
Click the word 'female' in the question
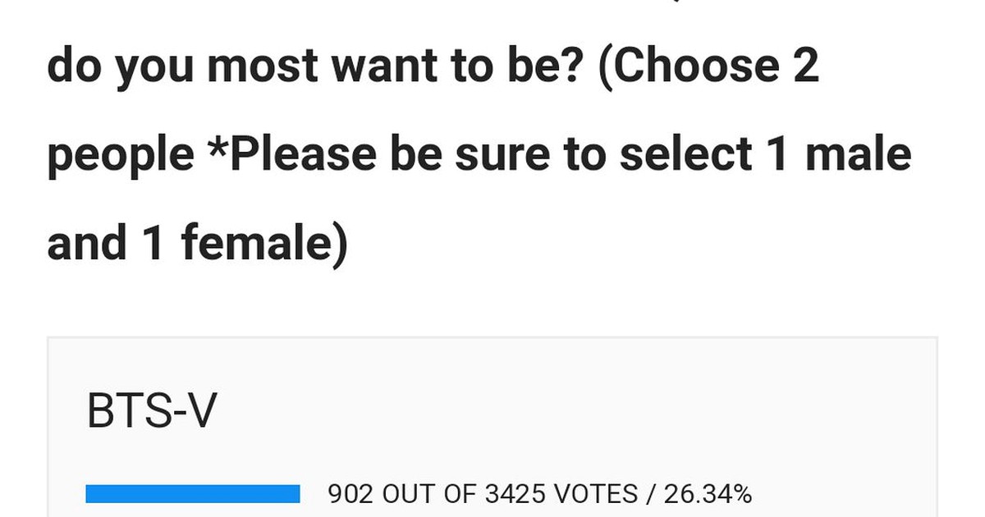(256, 243)
